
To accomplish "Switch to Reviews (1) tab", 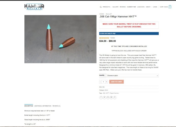I will tap(56, 106).
